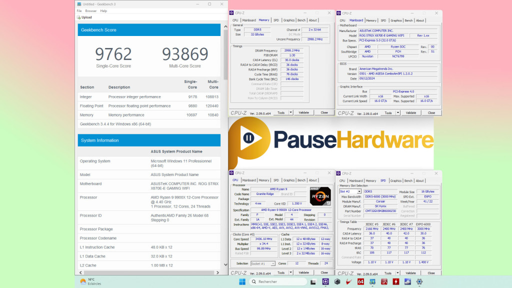Open the File menu in Geekbench
The image size is (512, 288).
(x=78, y=10)
